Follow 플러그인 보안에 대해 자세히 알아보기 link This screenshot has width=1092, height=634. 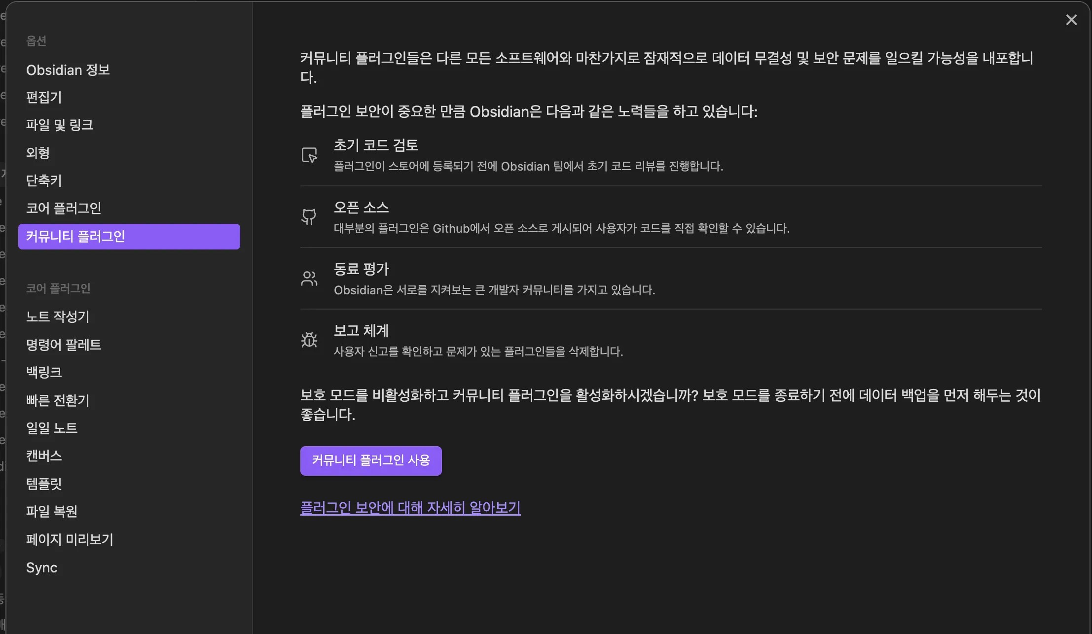pyautogui.click(x=410, y=507)
